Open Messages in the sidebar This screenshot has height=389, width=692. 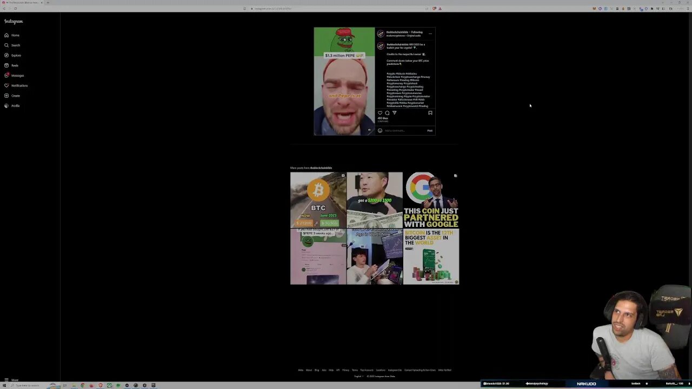[x=14, y=76]
